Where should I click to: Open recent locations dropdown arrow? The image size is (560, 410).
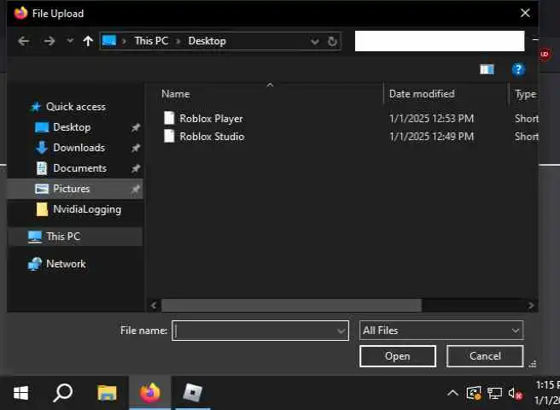pyautogui.click(x=70, y=41)
